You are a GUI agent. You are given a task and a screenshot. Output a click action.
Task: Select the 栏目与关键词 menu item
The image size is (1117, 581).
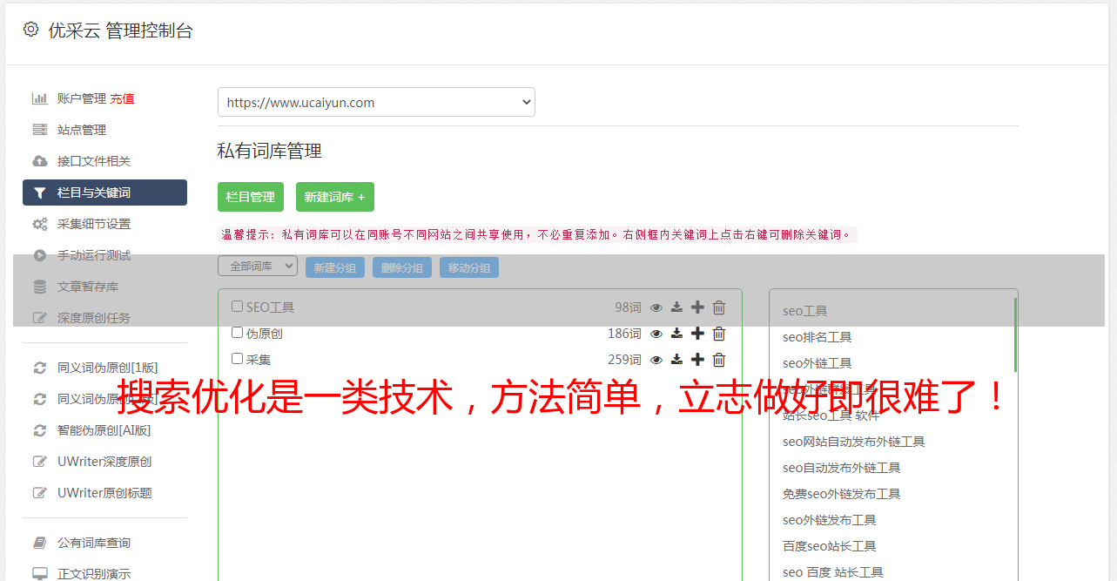tap(104, 193)
